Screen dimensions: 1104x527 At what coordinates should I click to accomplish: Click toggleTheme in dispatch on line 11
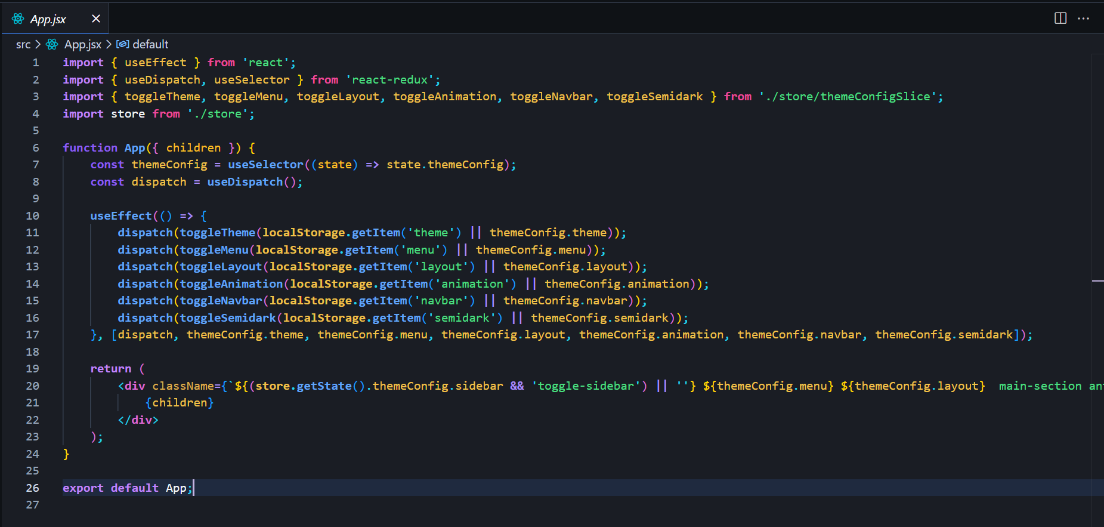(x=218, y=233)
